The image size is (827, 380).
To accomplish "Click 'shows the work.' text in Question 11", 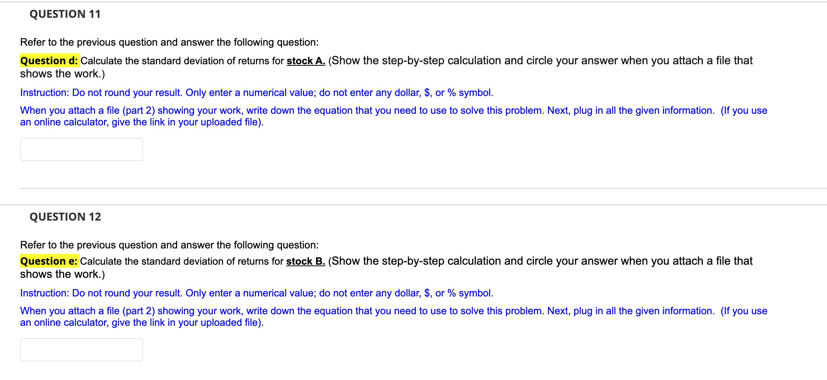I will 62,73.
